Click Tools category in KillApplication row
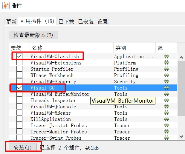This screenshot has height=154, width=185. click(x=121, y=119)
